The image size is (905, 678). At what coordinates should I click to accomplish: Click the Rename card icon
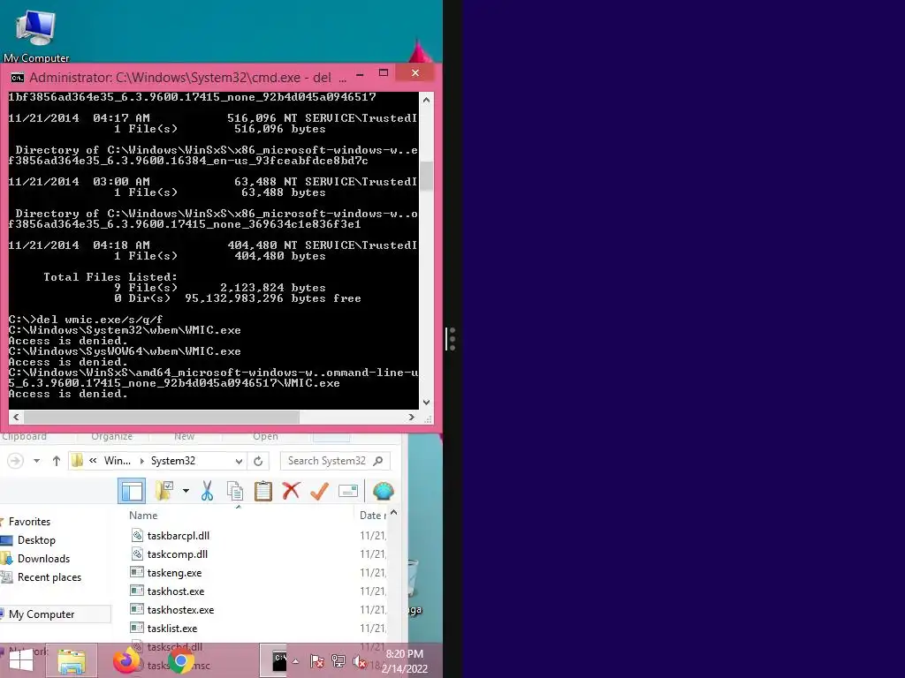(x=348, y=491)
